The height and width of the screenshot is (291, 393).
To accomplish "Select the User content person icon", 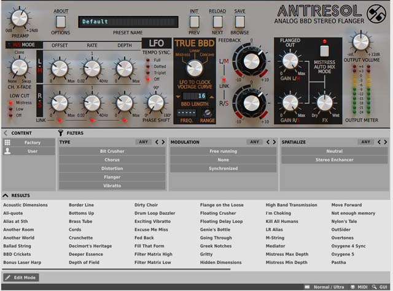I will 7,150.
